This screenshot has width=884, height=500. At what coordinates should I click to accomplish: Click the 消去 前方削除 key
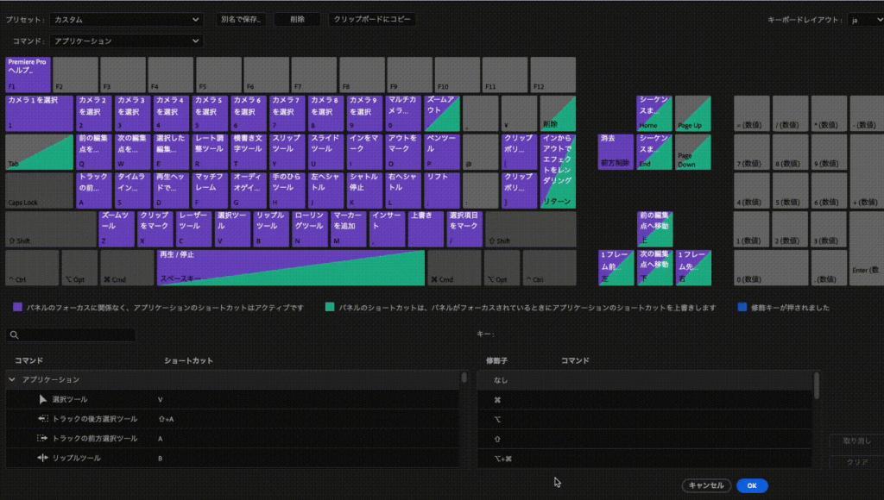click(x=616, y=152)
